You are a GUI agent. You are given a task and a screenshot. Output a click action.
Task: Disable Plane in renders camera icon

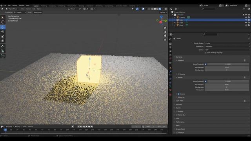[249, 25]
